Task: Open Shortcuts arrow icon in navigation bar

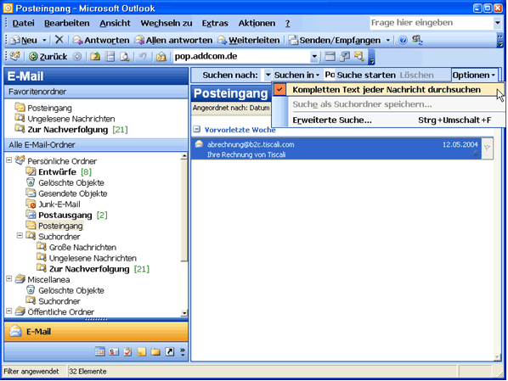Action: (169, 351)
